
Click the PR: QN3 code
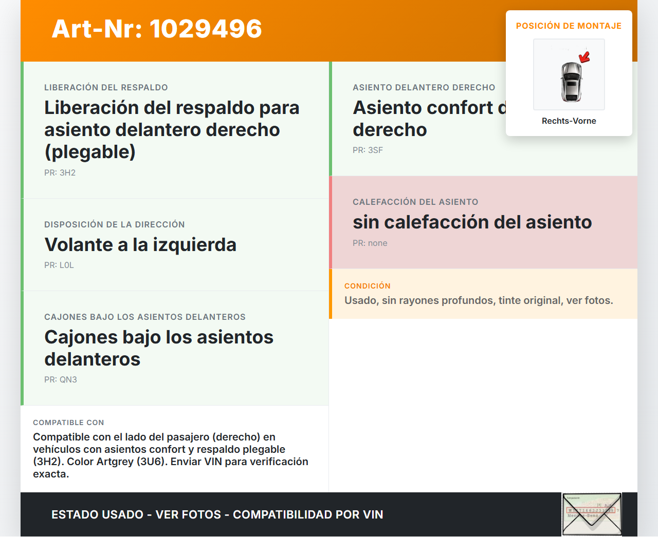pos(61,380)
